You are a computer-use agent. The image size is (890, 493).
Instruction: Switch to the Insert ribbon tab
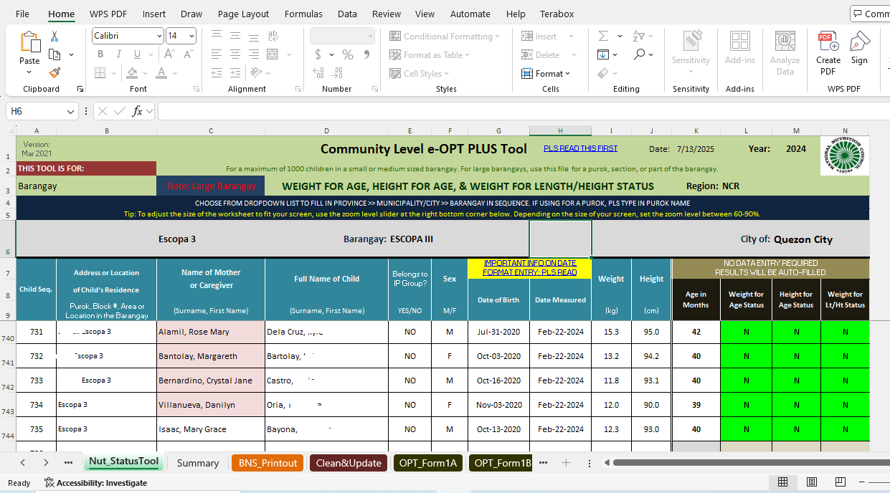153,14
